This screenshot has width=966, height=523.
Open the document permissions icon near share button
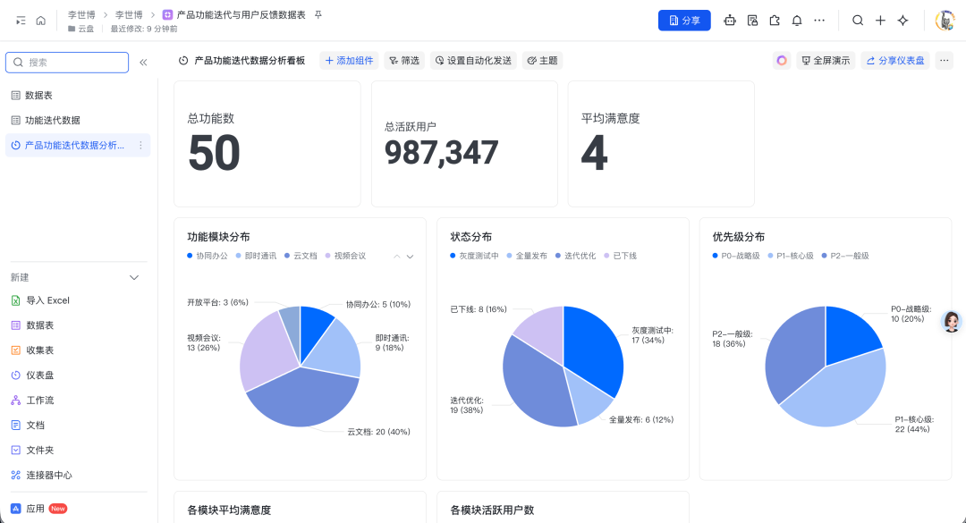[751, 20]
